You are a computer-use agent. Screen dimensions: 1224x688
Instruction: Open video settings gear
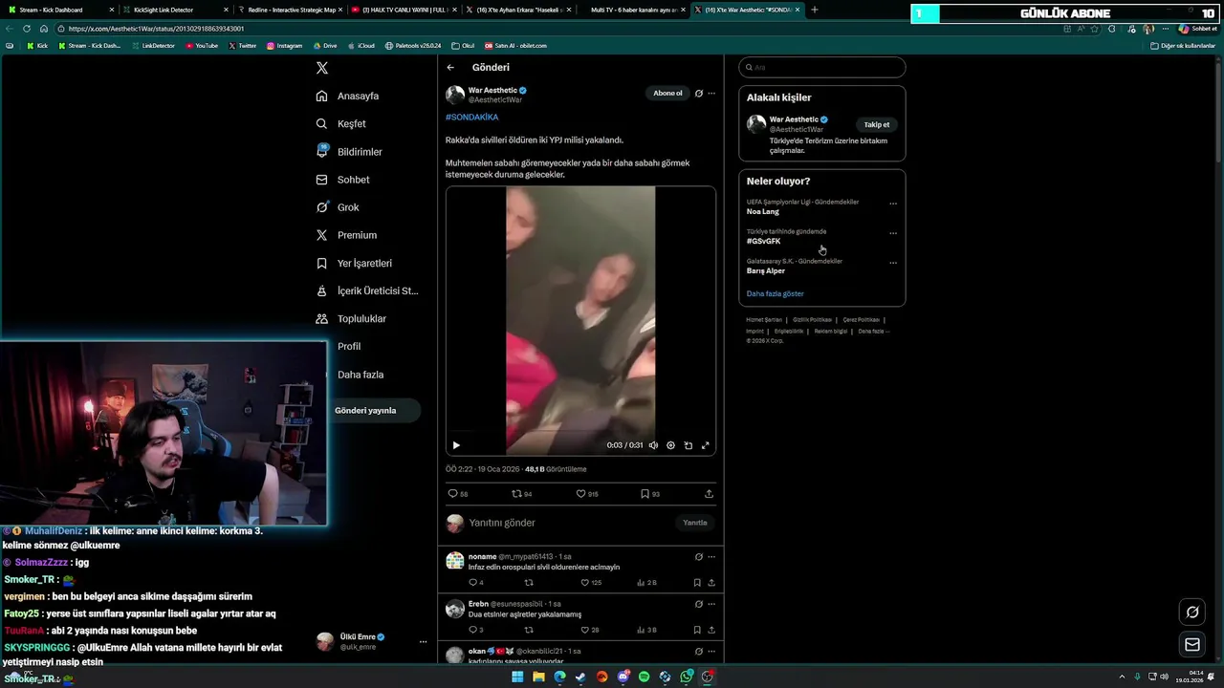tap(670, 445)
